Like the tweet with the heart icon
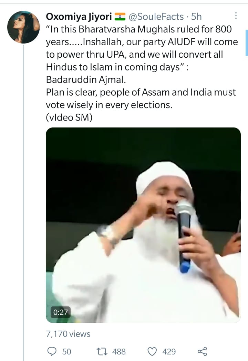248x361 pixels. pyautogui.click(x=152, y=352)
